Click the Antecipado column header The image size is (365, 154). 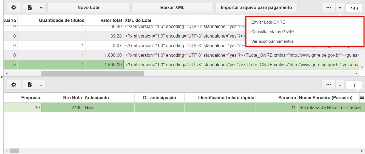pos(109,98)
